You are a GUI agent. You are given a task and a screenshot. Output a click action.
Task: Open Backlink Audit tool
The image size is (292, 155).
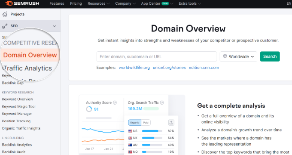[14, 152]
